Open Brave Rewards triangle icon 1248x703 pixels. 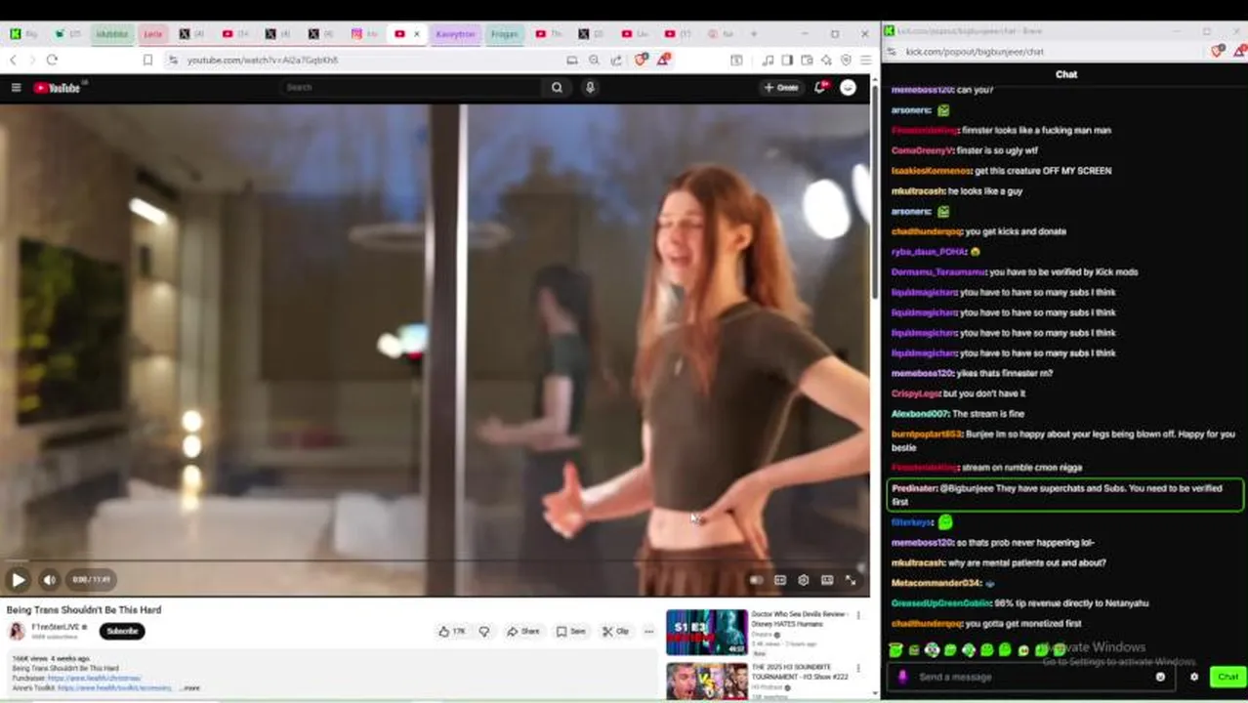coord(664,61)
